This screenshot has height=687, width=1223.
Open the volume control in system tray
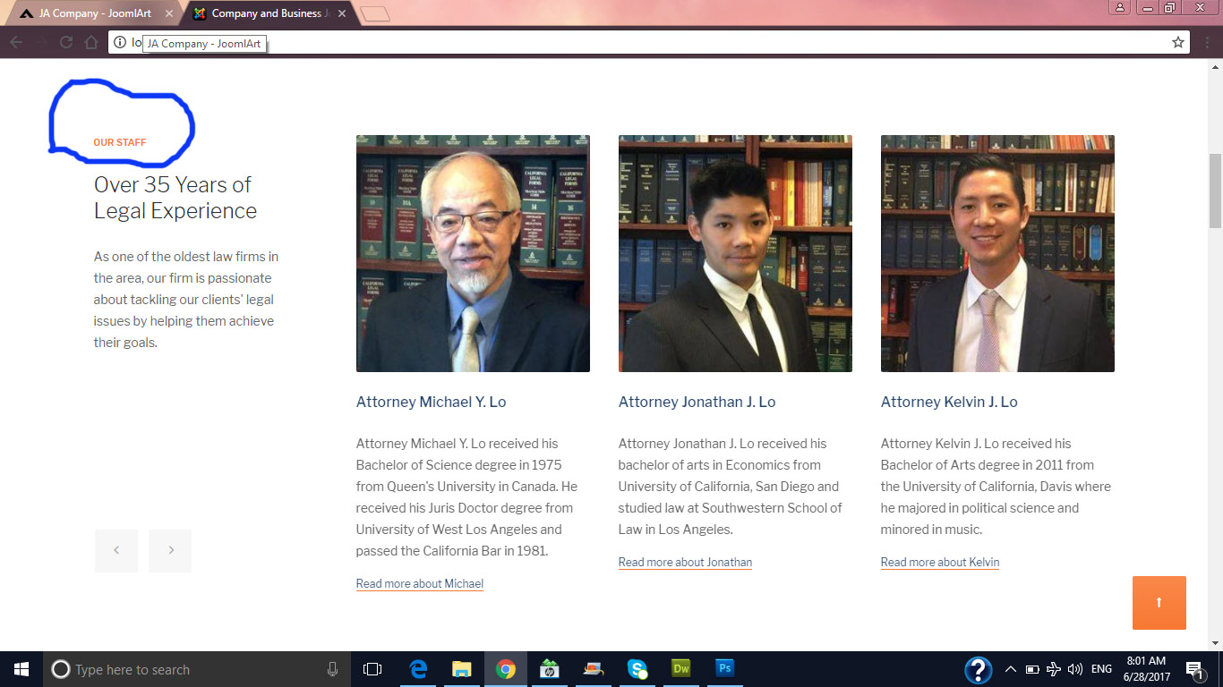1075,669
